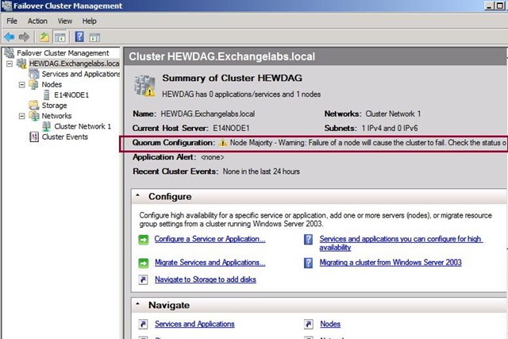Click the Up one level folder icon
This screenshot has height=339, width=508.
(44, 37)
